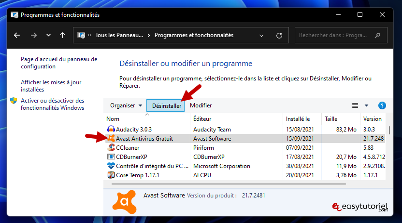Viewport: 402px width, 223px height.
Task: Click the Avast orange icon in list
Action: 111,138
